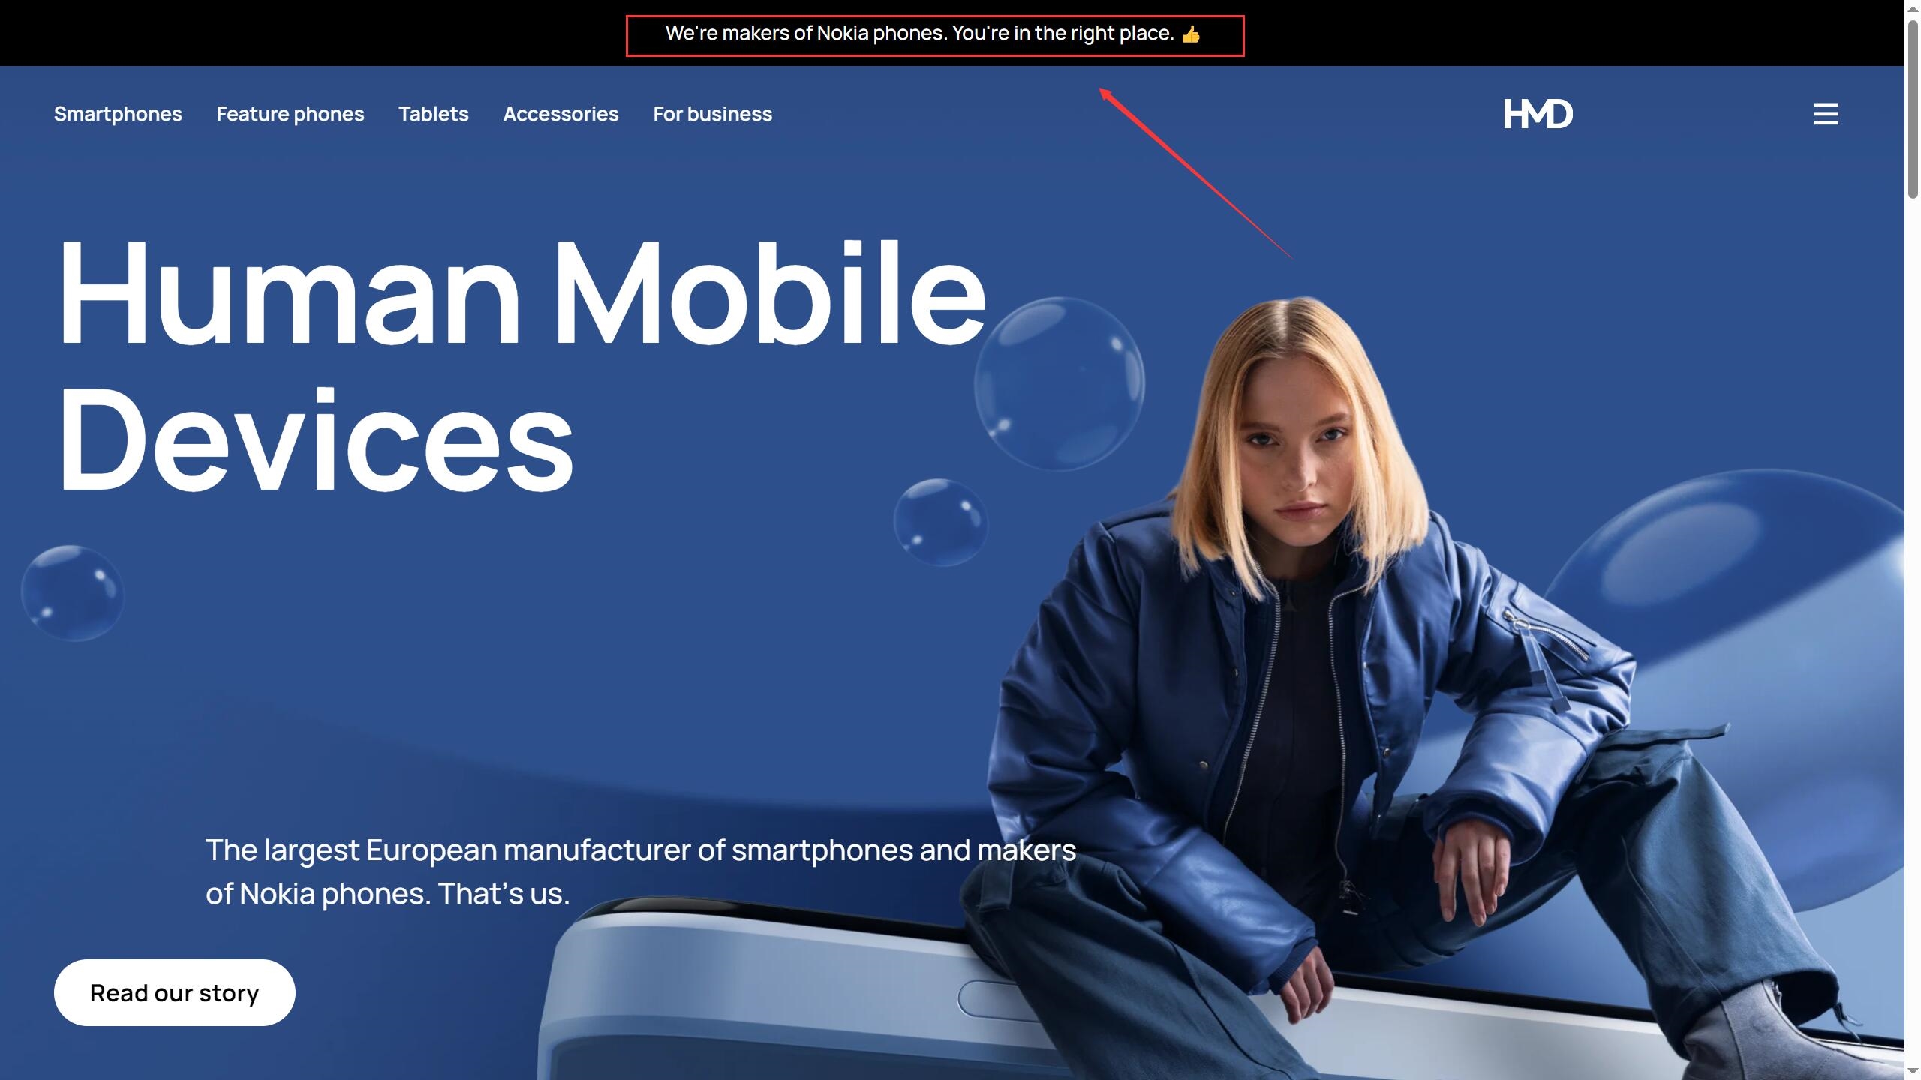Click the Human Mobile Devices headline
The image size is (1921, 1080).
[x=522, y=365]
